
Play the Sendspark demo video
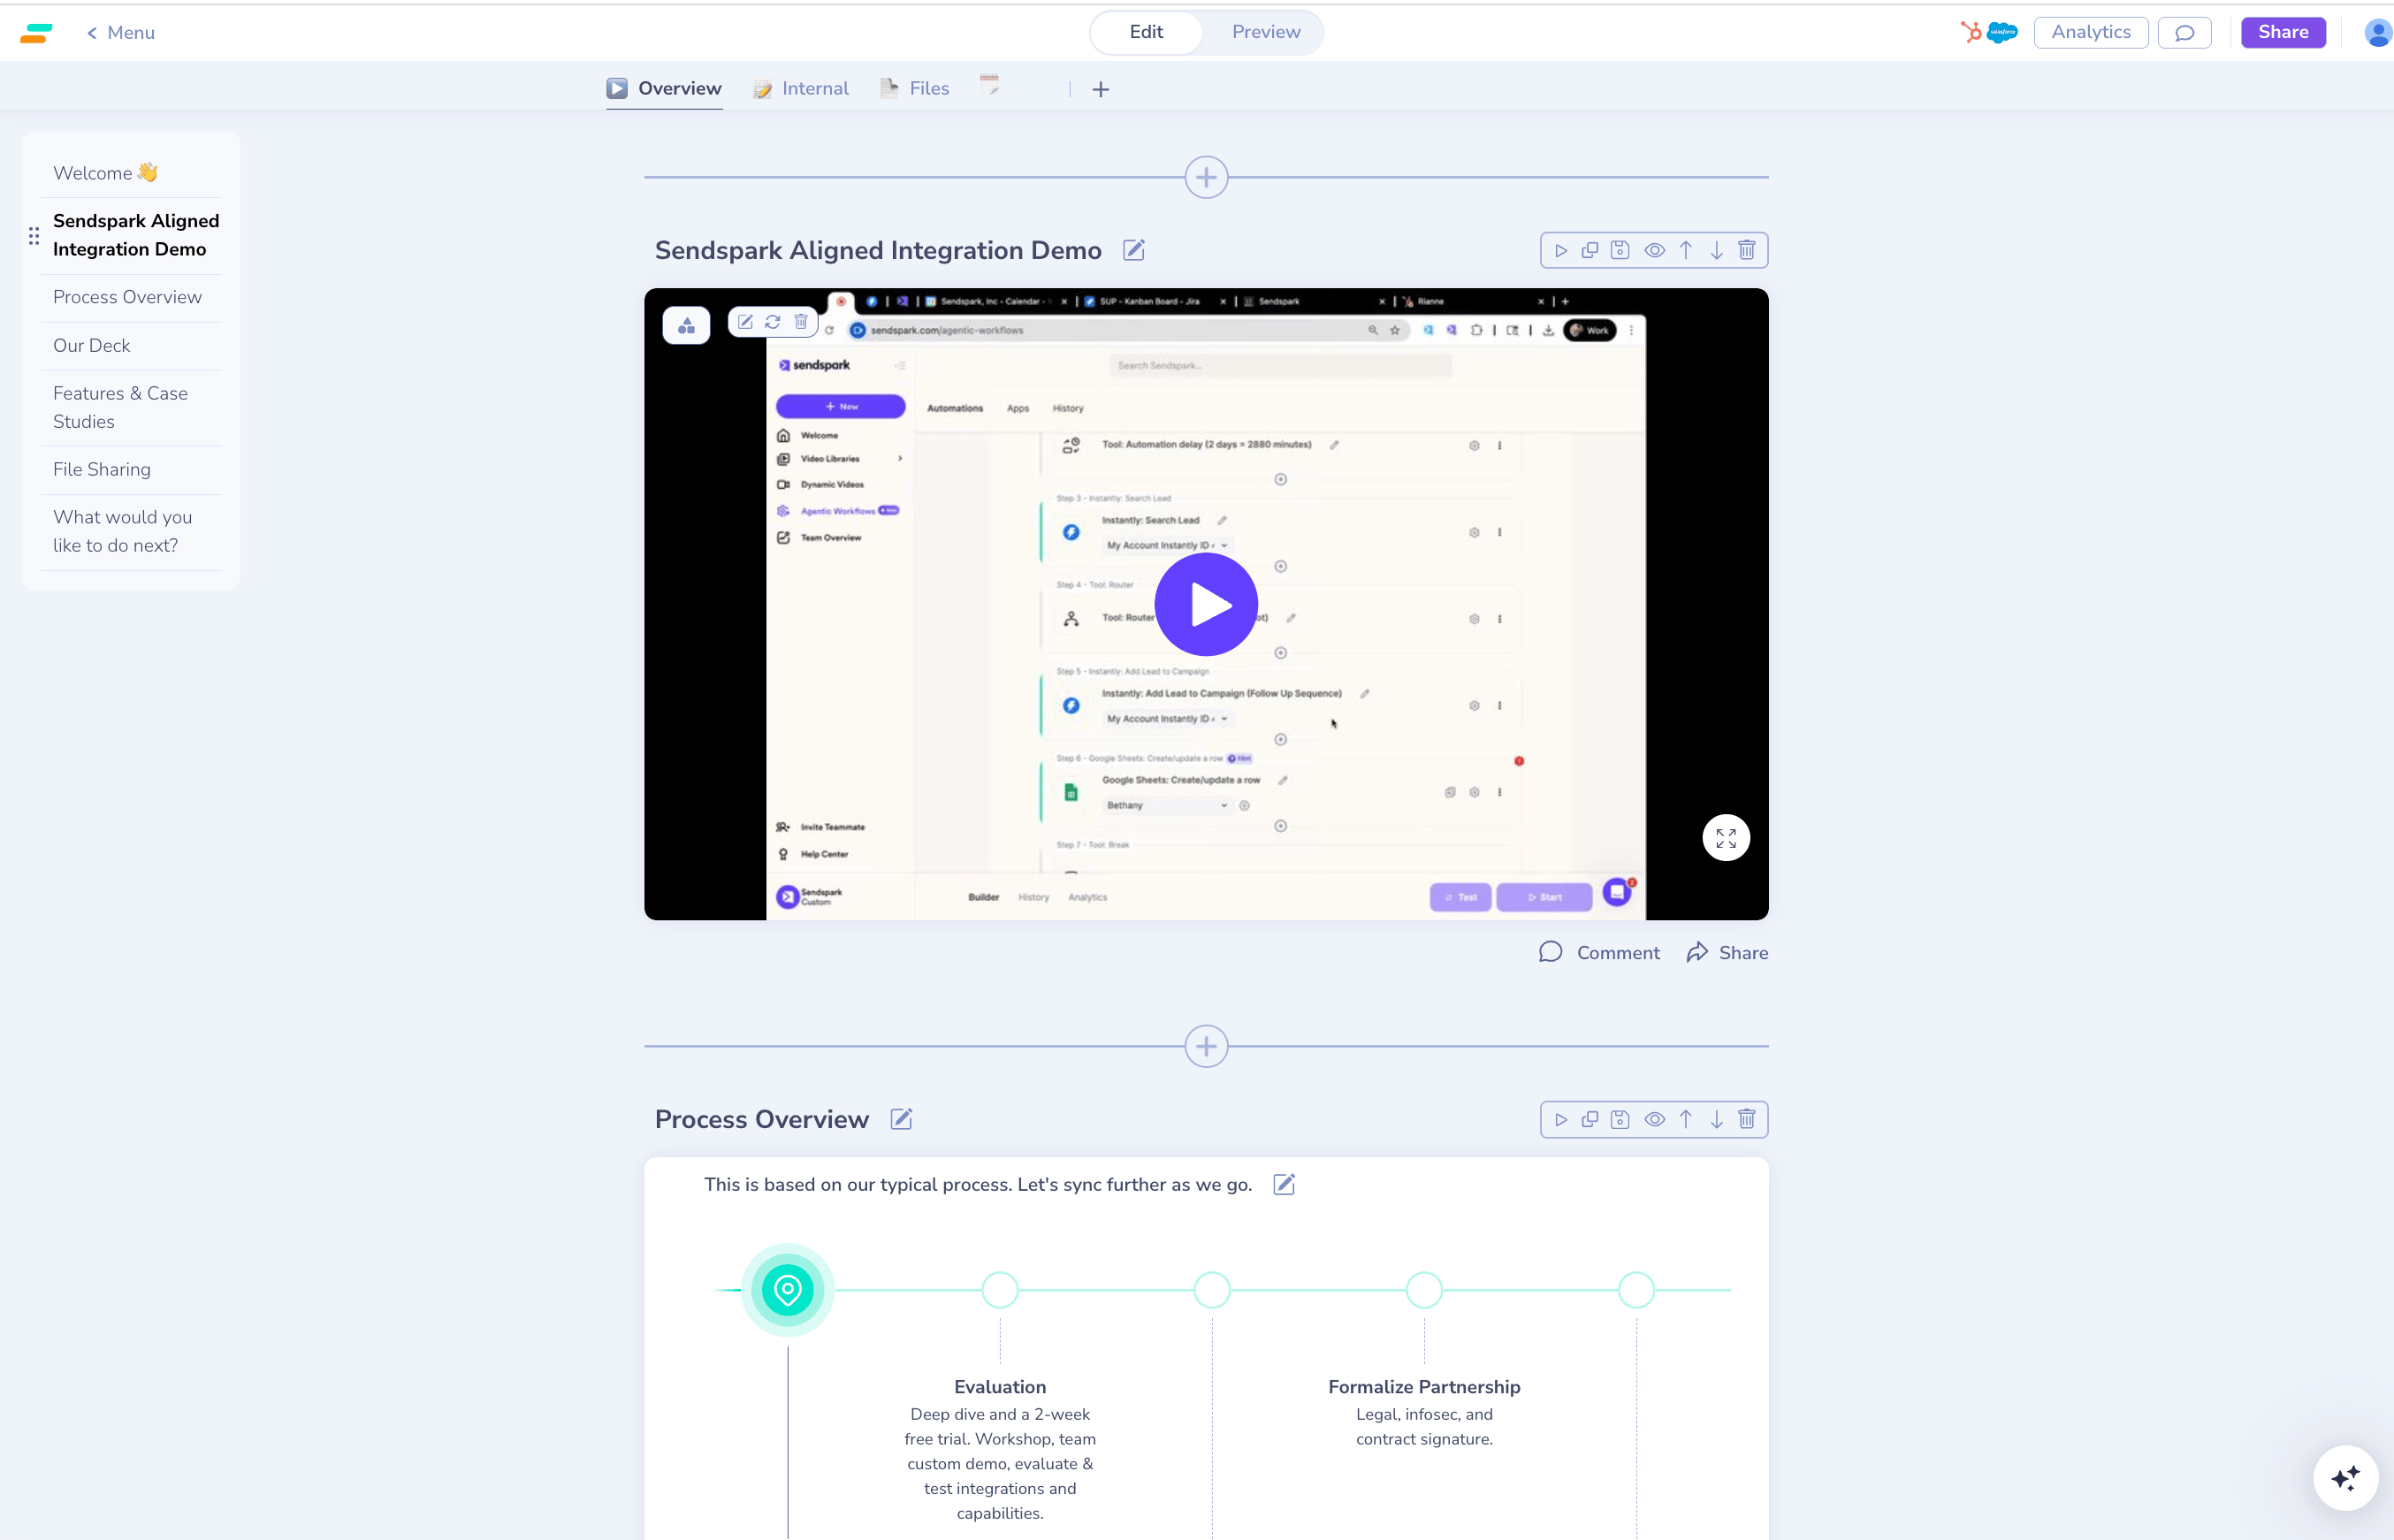pos(1206,604)
